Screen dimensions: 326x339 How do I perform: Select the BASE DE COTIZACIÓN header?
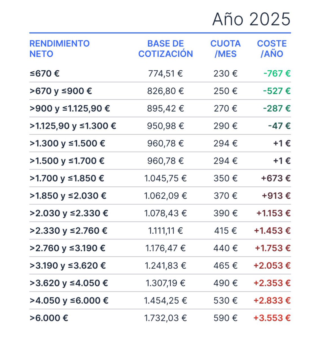[165, 49]
